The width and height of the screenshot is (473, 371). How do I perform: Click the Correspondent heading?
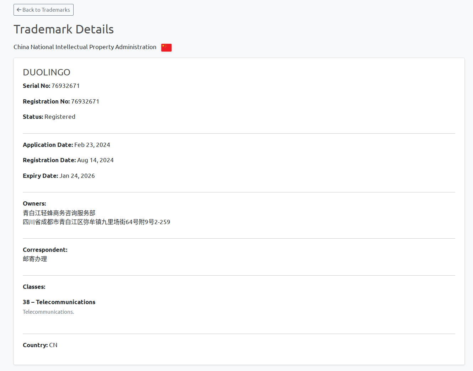point(45,250)
